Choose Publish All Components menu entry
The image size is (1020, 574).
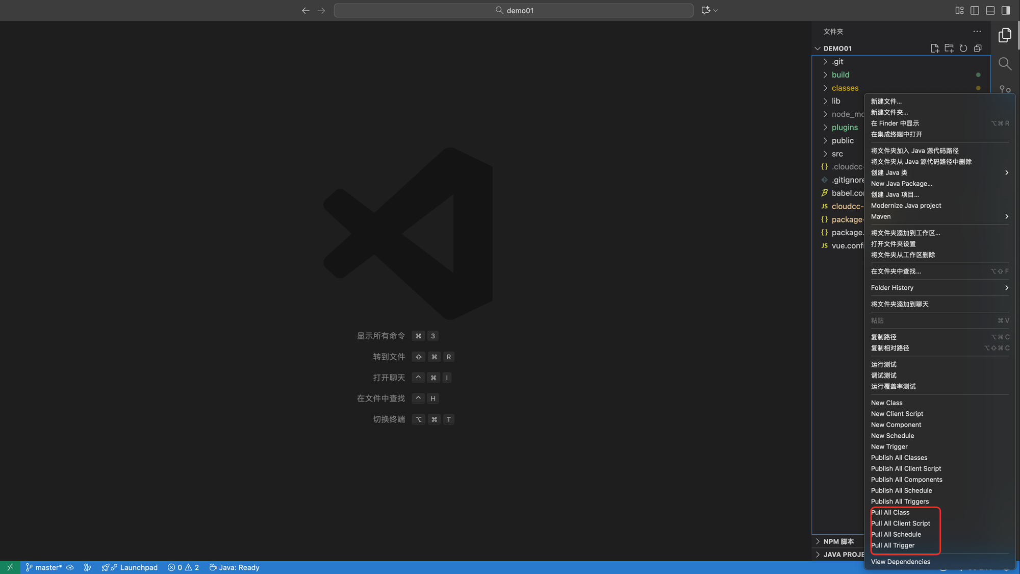click(x=906, y=480)
